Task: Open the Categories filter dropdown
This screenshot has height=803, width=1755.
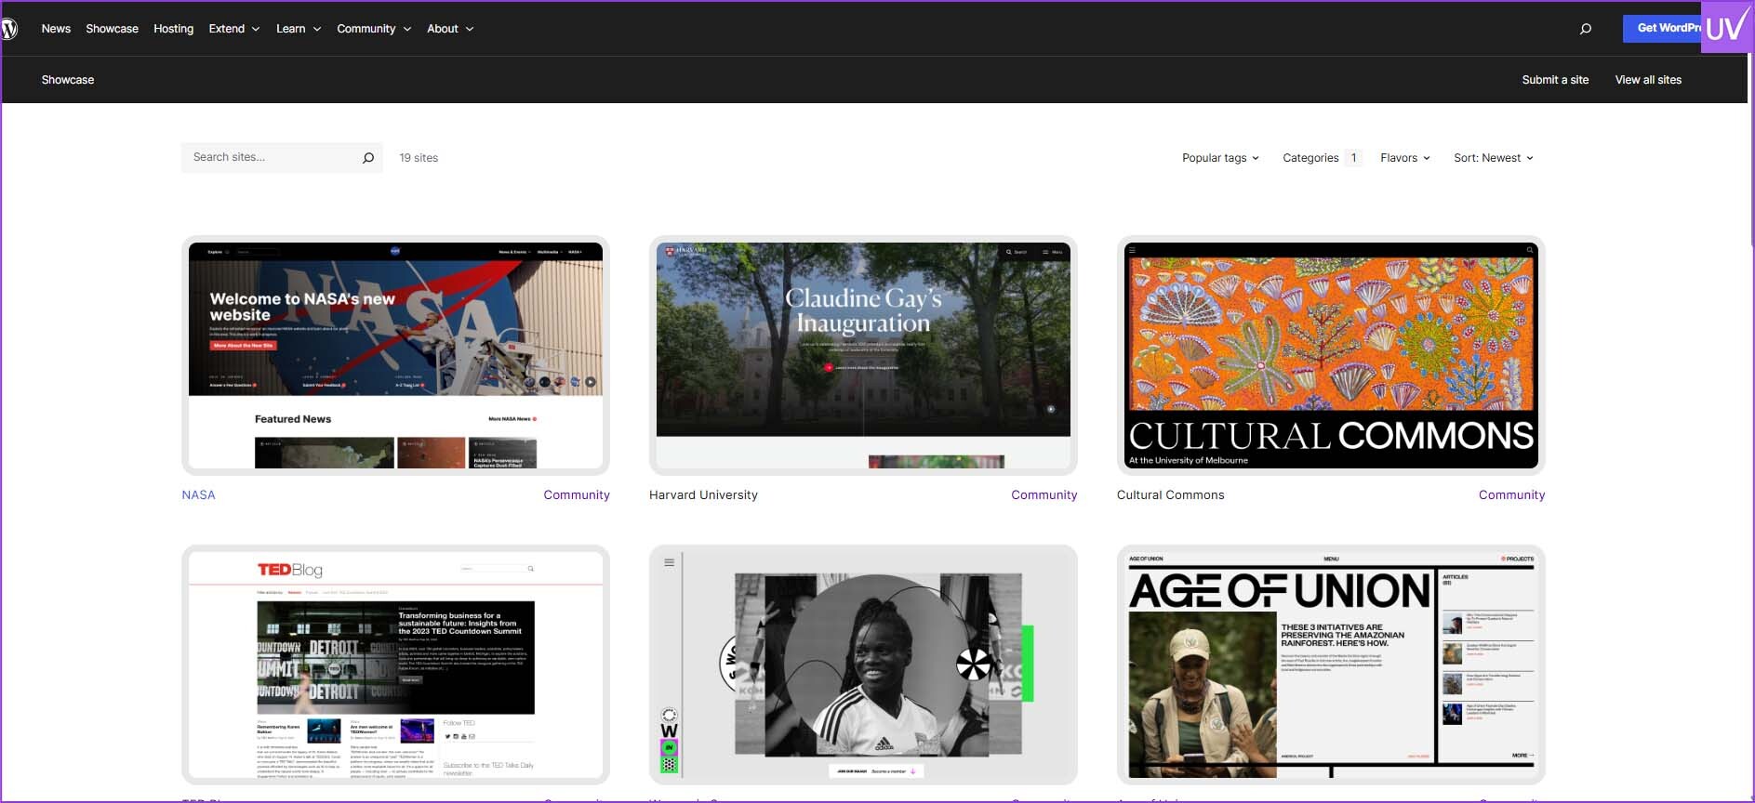Action: (1322, 158)
